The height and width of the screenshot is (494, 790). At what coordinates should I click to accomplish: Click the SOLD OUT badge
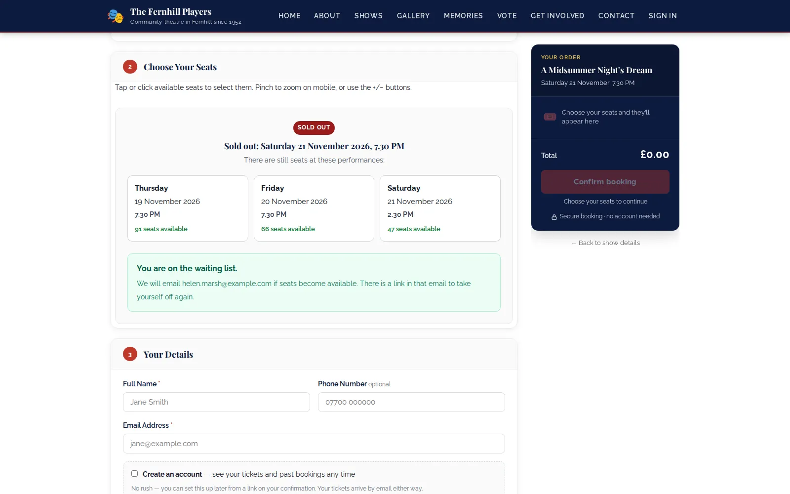[x=314, y=127]
